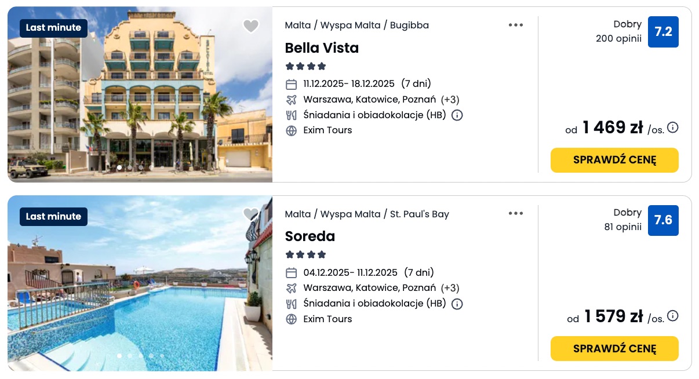Image resolution: width=699 pixels, height=379 pixels.
Task: Click the airplane icon in Soreda listing
Action: point(292,288)
